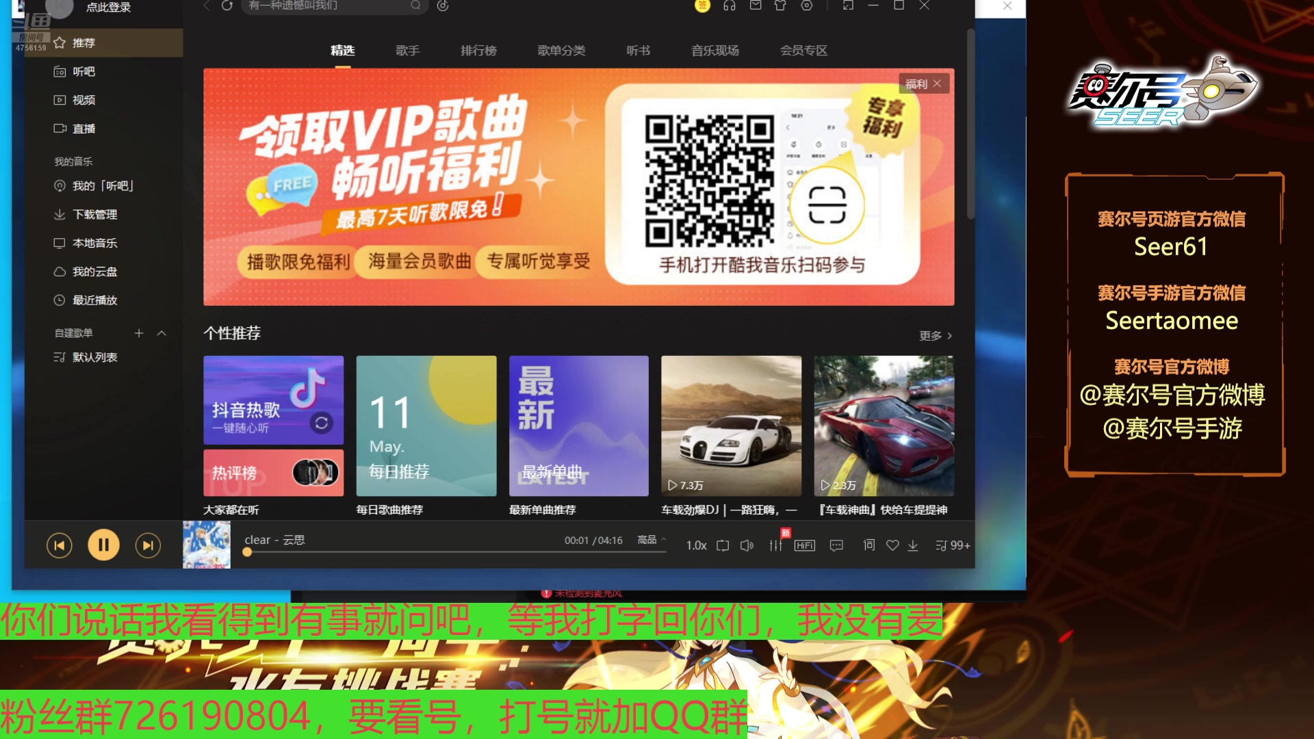Switch to the 听书 tab
This screenshot has height=739, width=1314.
[639, 51]
